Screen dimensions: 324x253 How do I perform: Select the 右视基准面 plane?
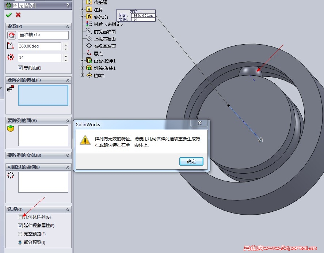coord(104,46)
